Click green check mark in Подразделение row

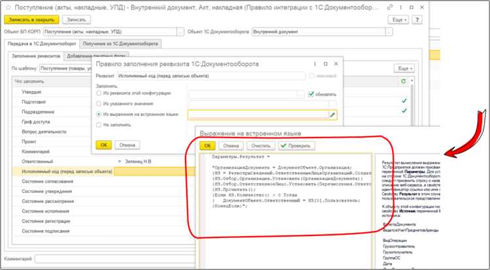(404, 111)
